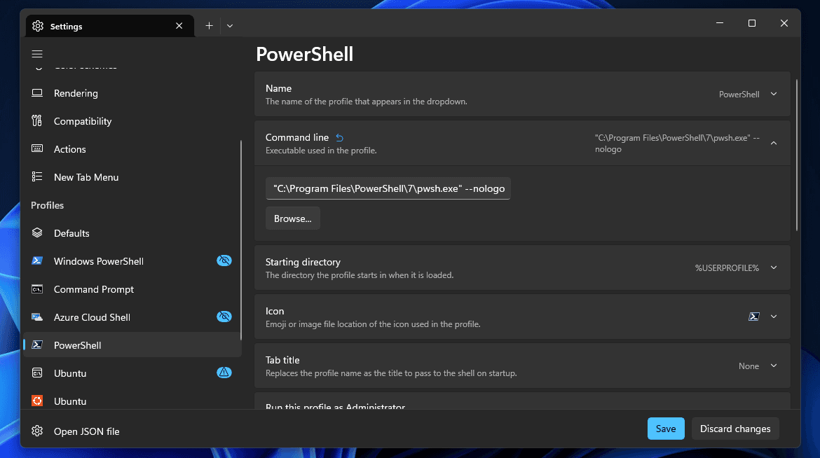
Task: Click the Actions keyboard icon
Action: (x=37, y=148)
